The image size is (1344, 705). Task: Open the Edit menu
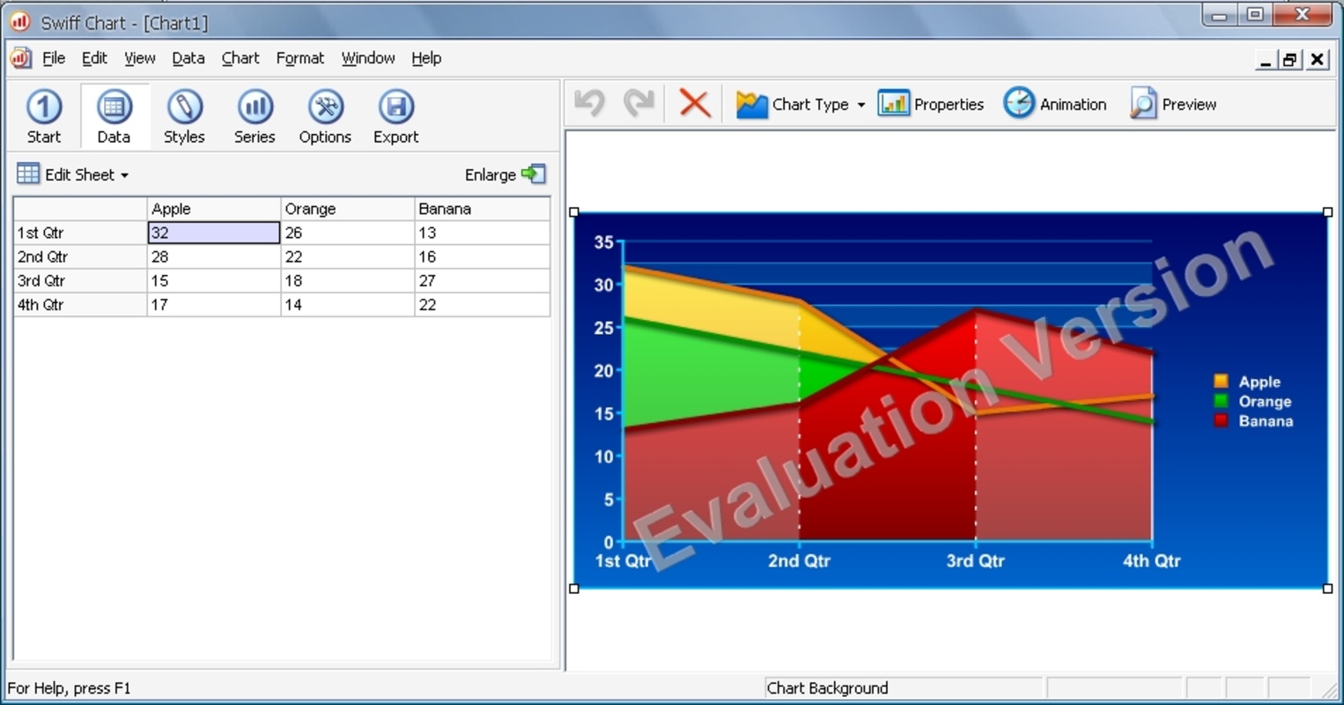point(94,58)
